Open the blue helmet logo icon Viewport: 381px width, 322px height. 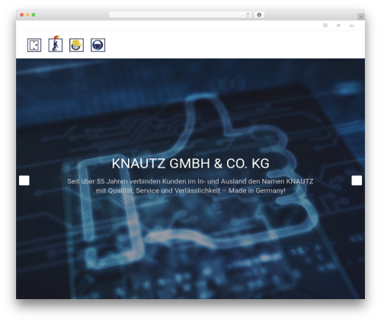98,45
